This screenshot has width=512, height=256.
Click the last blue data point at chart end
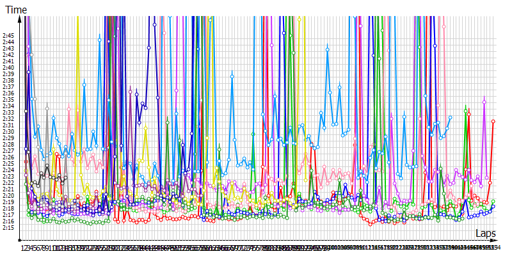click(493, 207)
